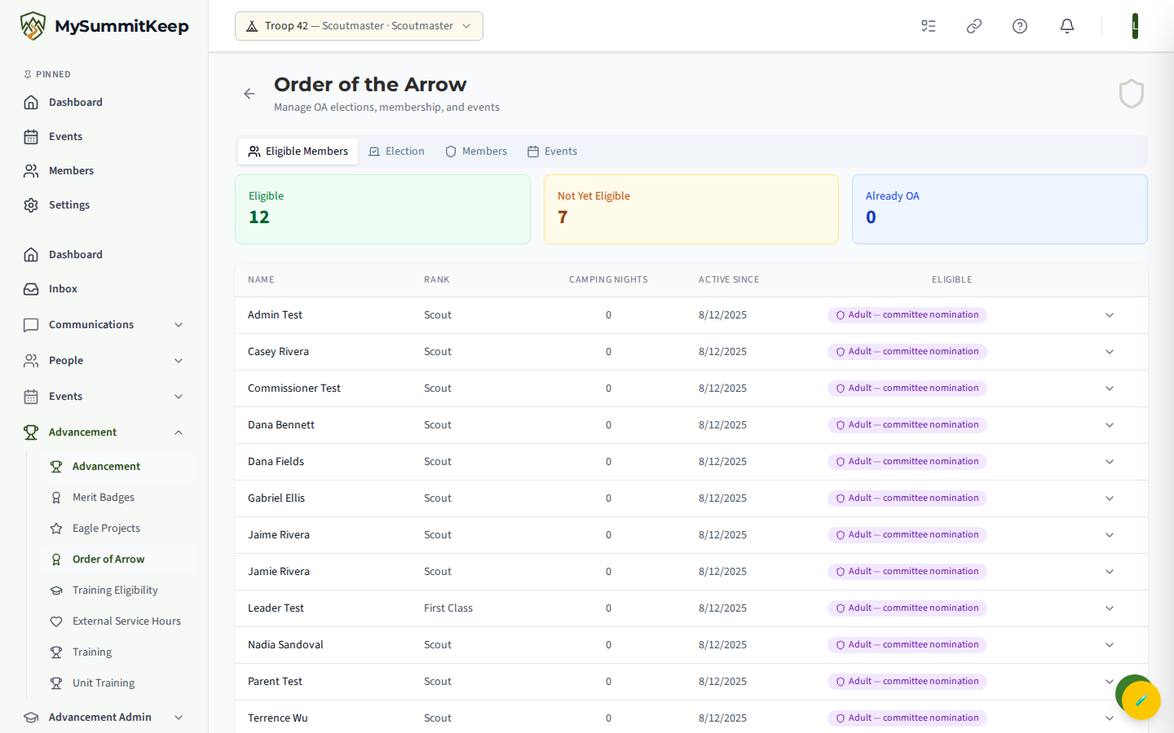Open the lower Dashboard sidebar item

[x=104, y=254]
